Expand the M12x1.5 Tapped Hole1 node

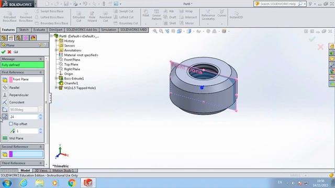[x=56, y=88]
